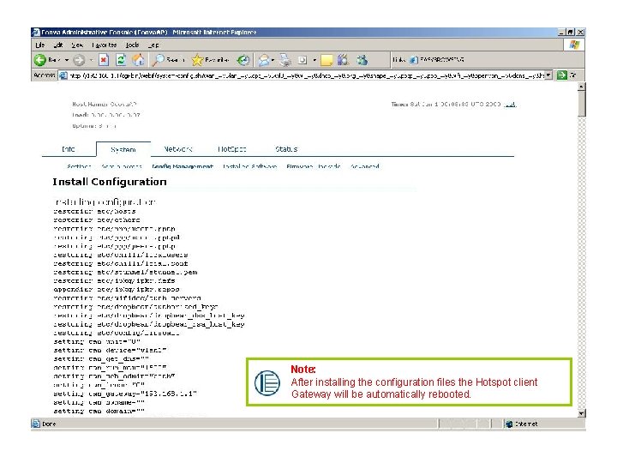
Task: Click the yellow Discuss note icon
Action: [x=326, y=60]
